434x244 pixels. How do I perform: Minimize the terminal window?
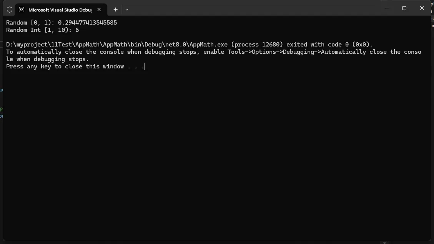coord(386,8)
